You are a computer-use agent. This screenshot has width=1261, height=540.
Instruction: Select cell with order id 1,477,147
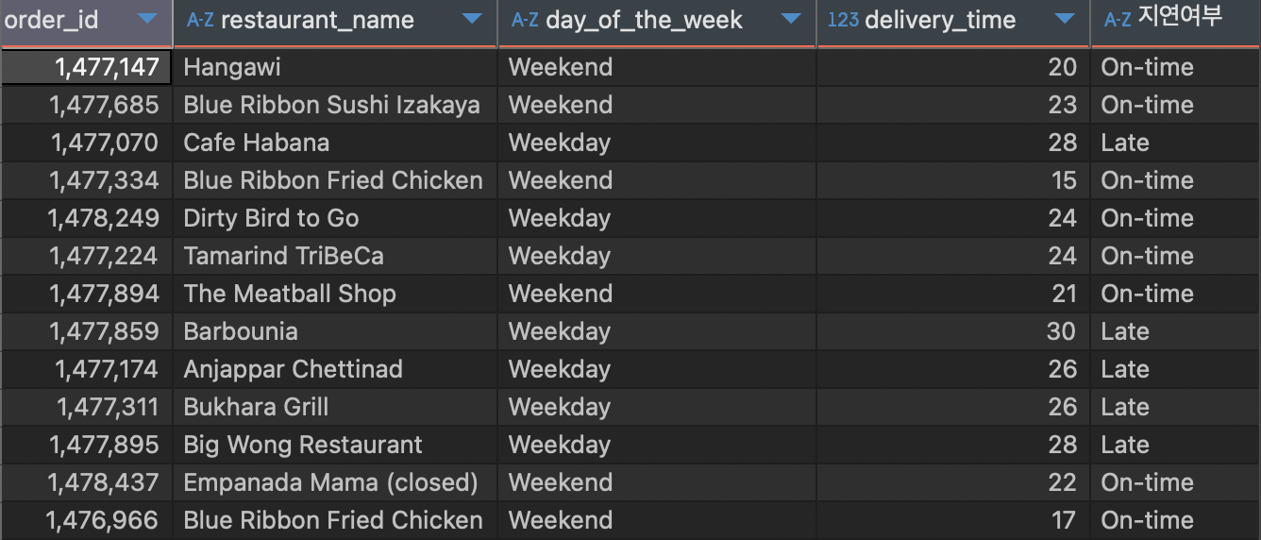click(x=86, y=67)
